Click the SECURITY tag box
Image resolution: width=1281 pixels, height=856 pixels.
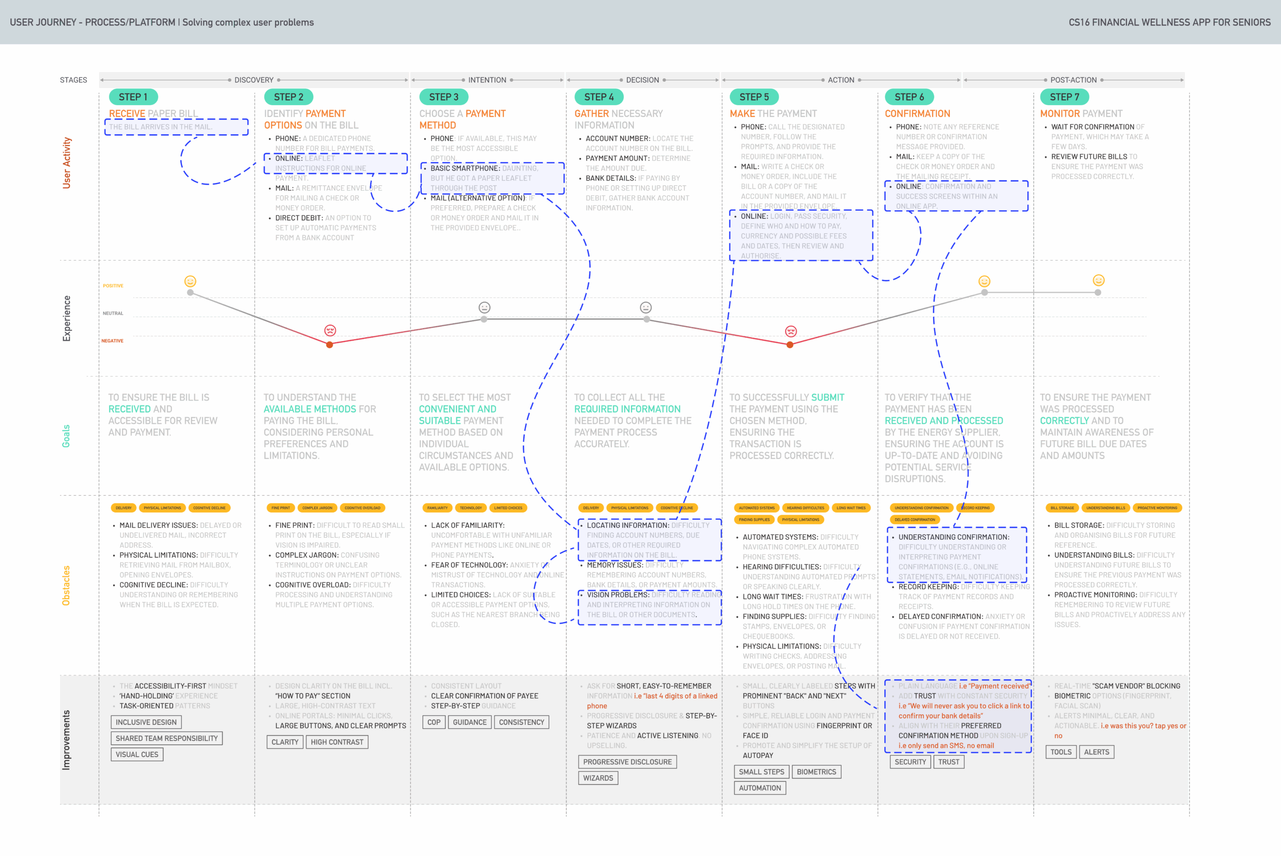click(910, 761)
